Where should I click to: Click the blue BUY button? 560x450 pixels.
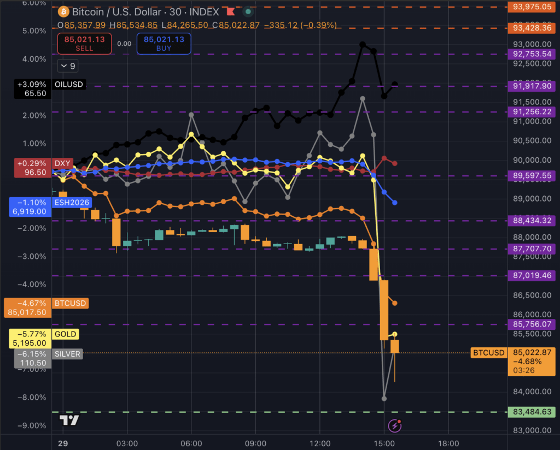pos(164,44)
